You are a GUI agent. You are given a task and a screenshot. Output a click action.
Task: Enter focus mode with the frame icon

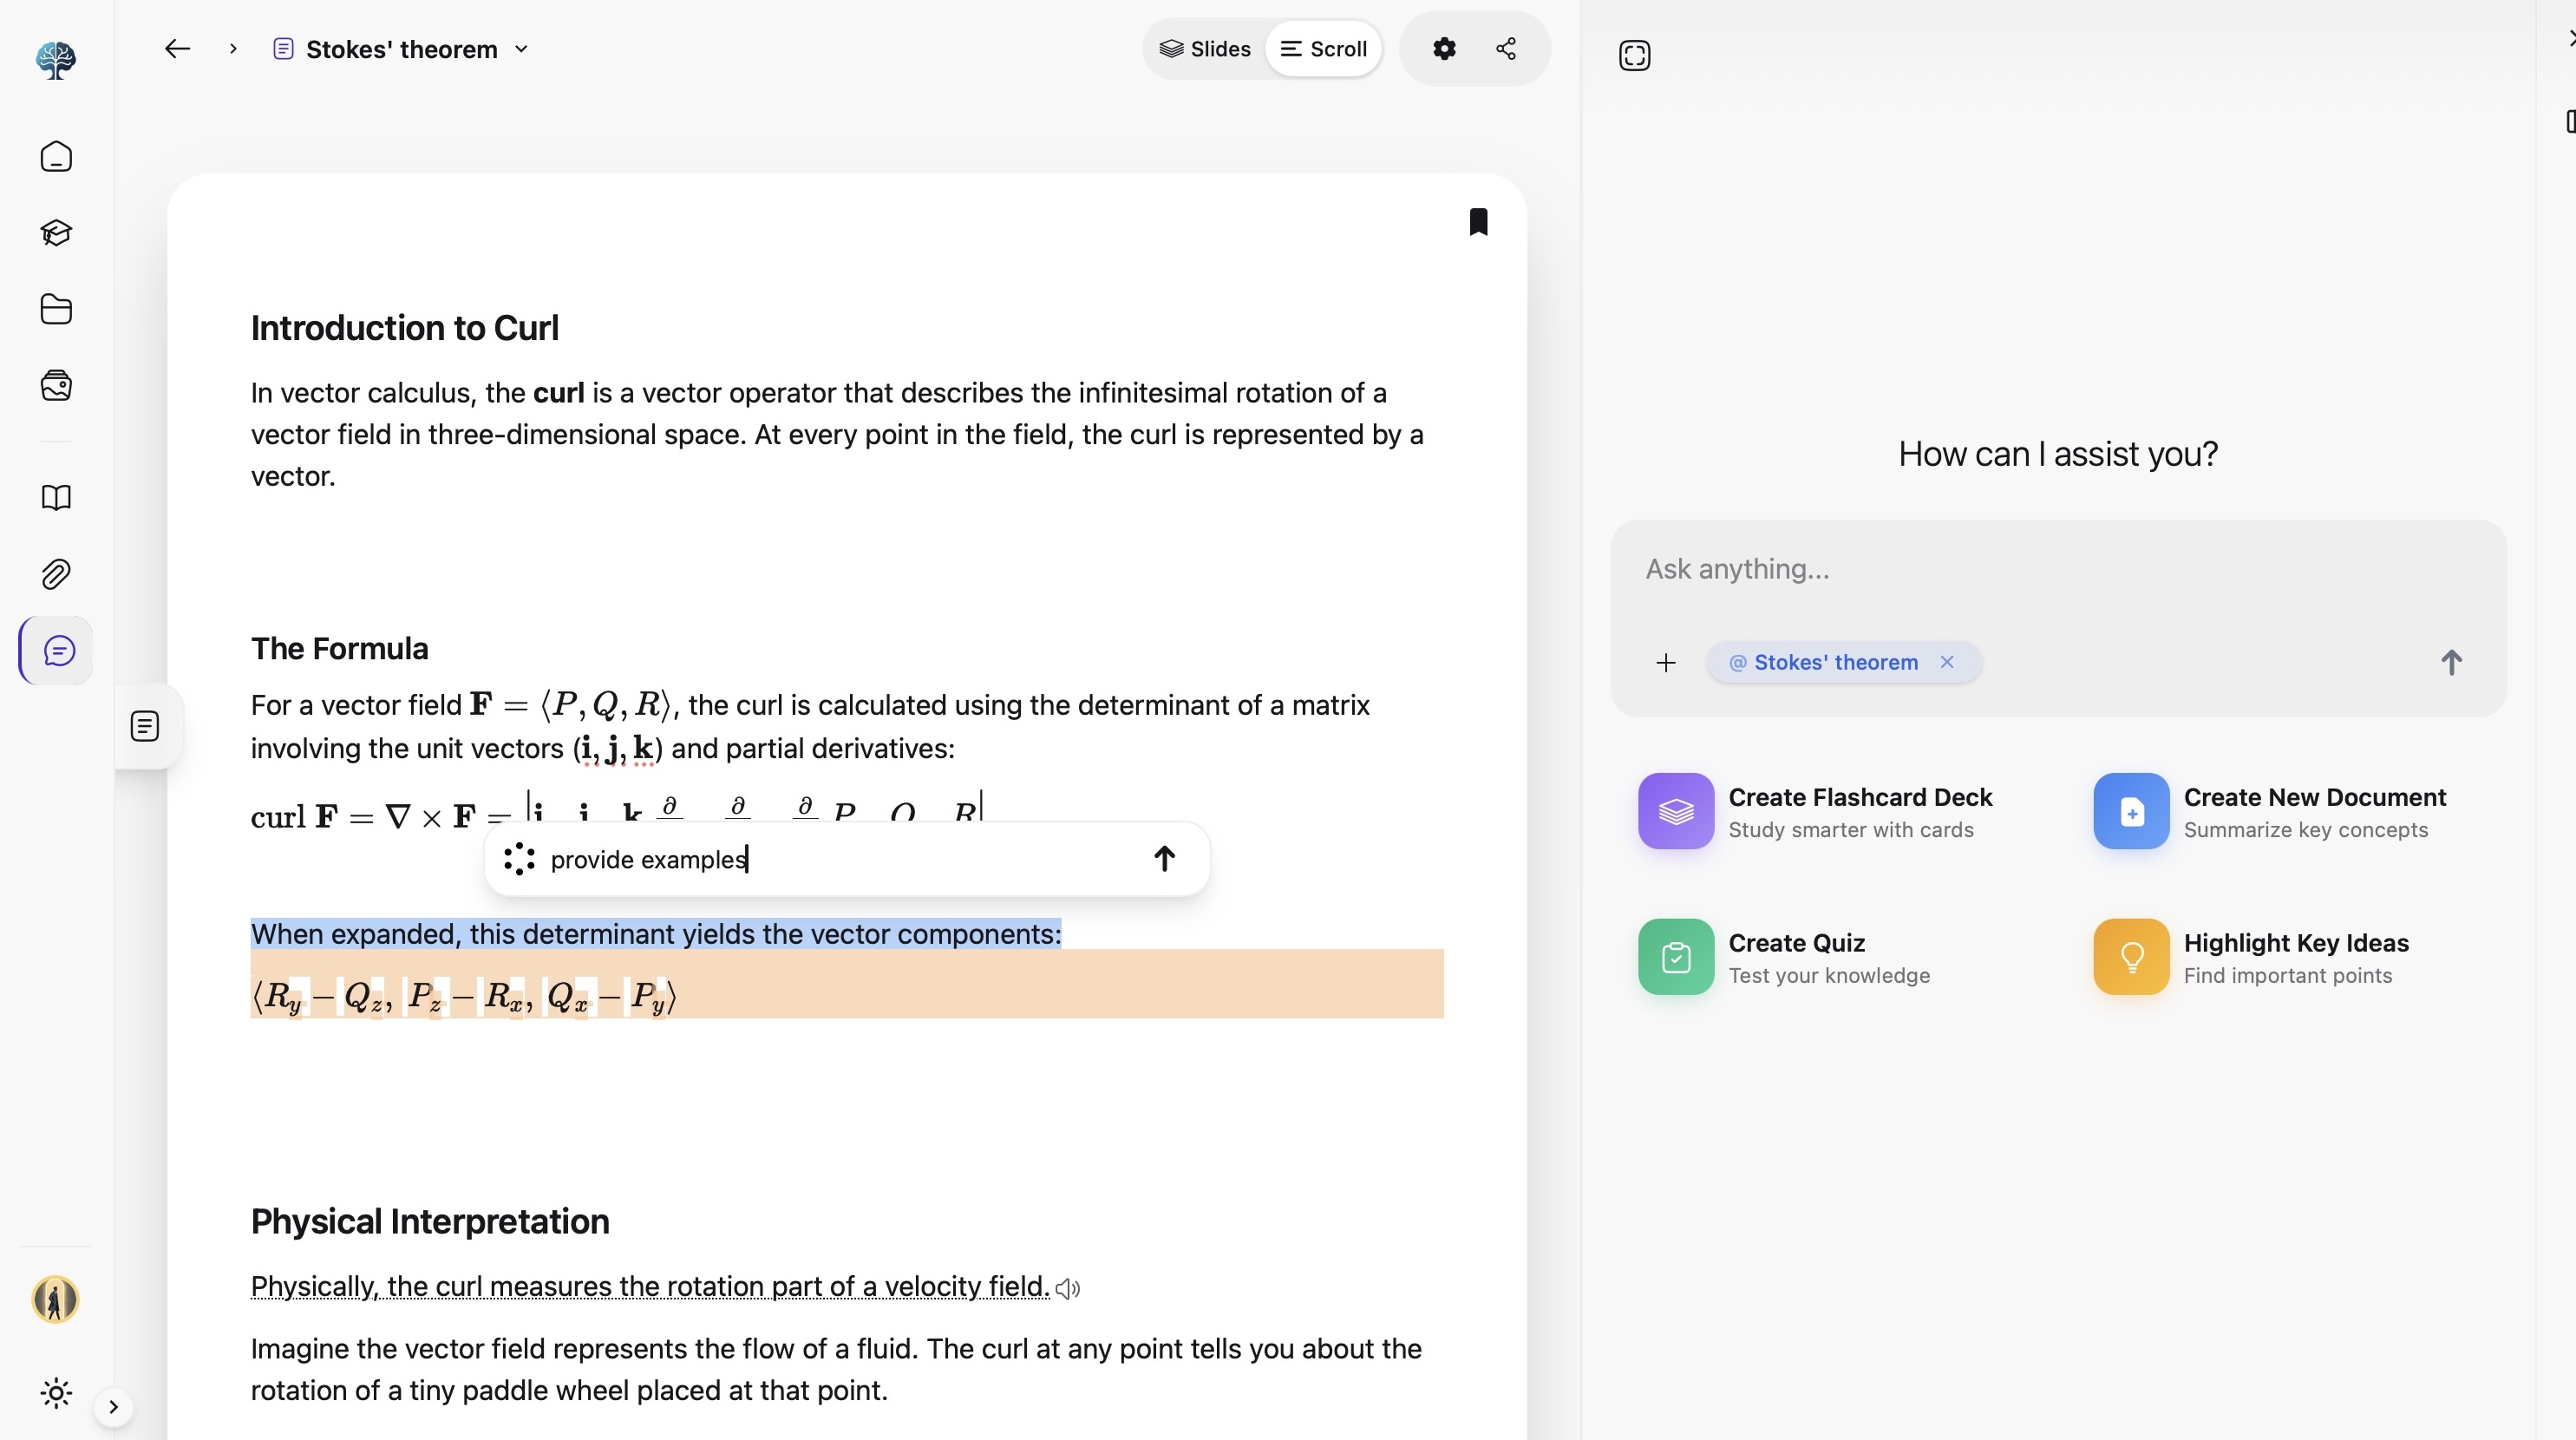[1635, 55]
